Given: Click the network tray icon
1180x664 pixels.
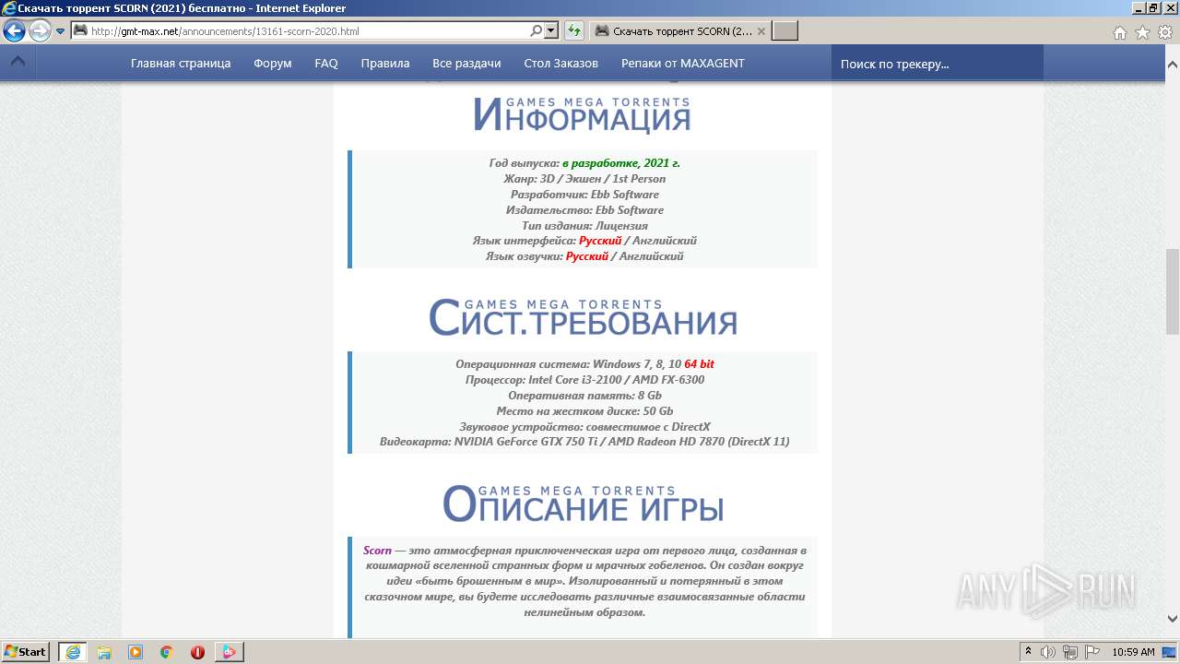Looking at the screenshot, I should point(1071,652).
